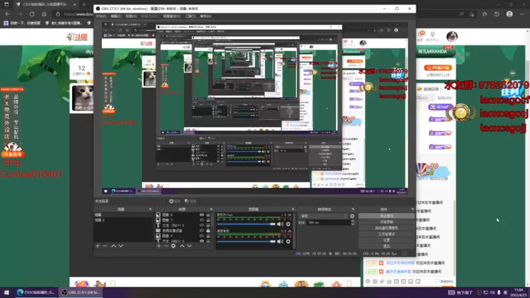Adjust the first mixer track volume slider
The image size is (530, 298).
pos(246,224)
